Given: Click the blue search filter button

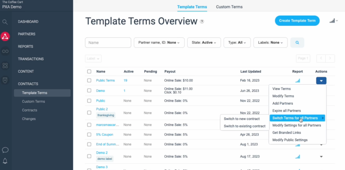Looking at the screenshot, I should click(x=297, y=43).
